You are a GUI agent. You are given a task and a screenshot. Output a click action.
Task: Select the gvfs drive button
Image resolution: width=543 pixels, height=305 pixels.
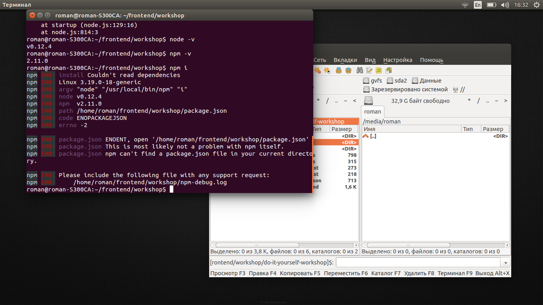coord(372,81)
